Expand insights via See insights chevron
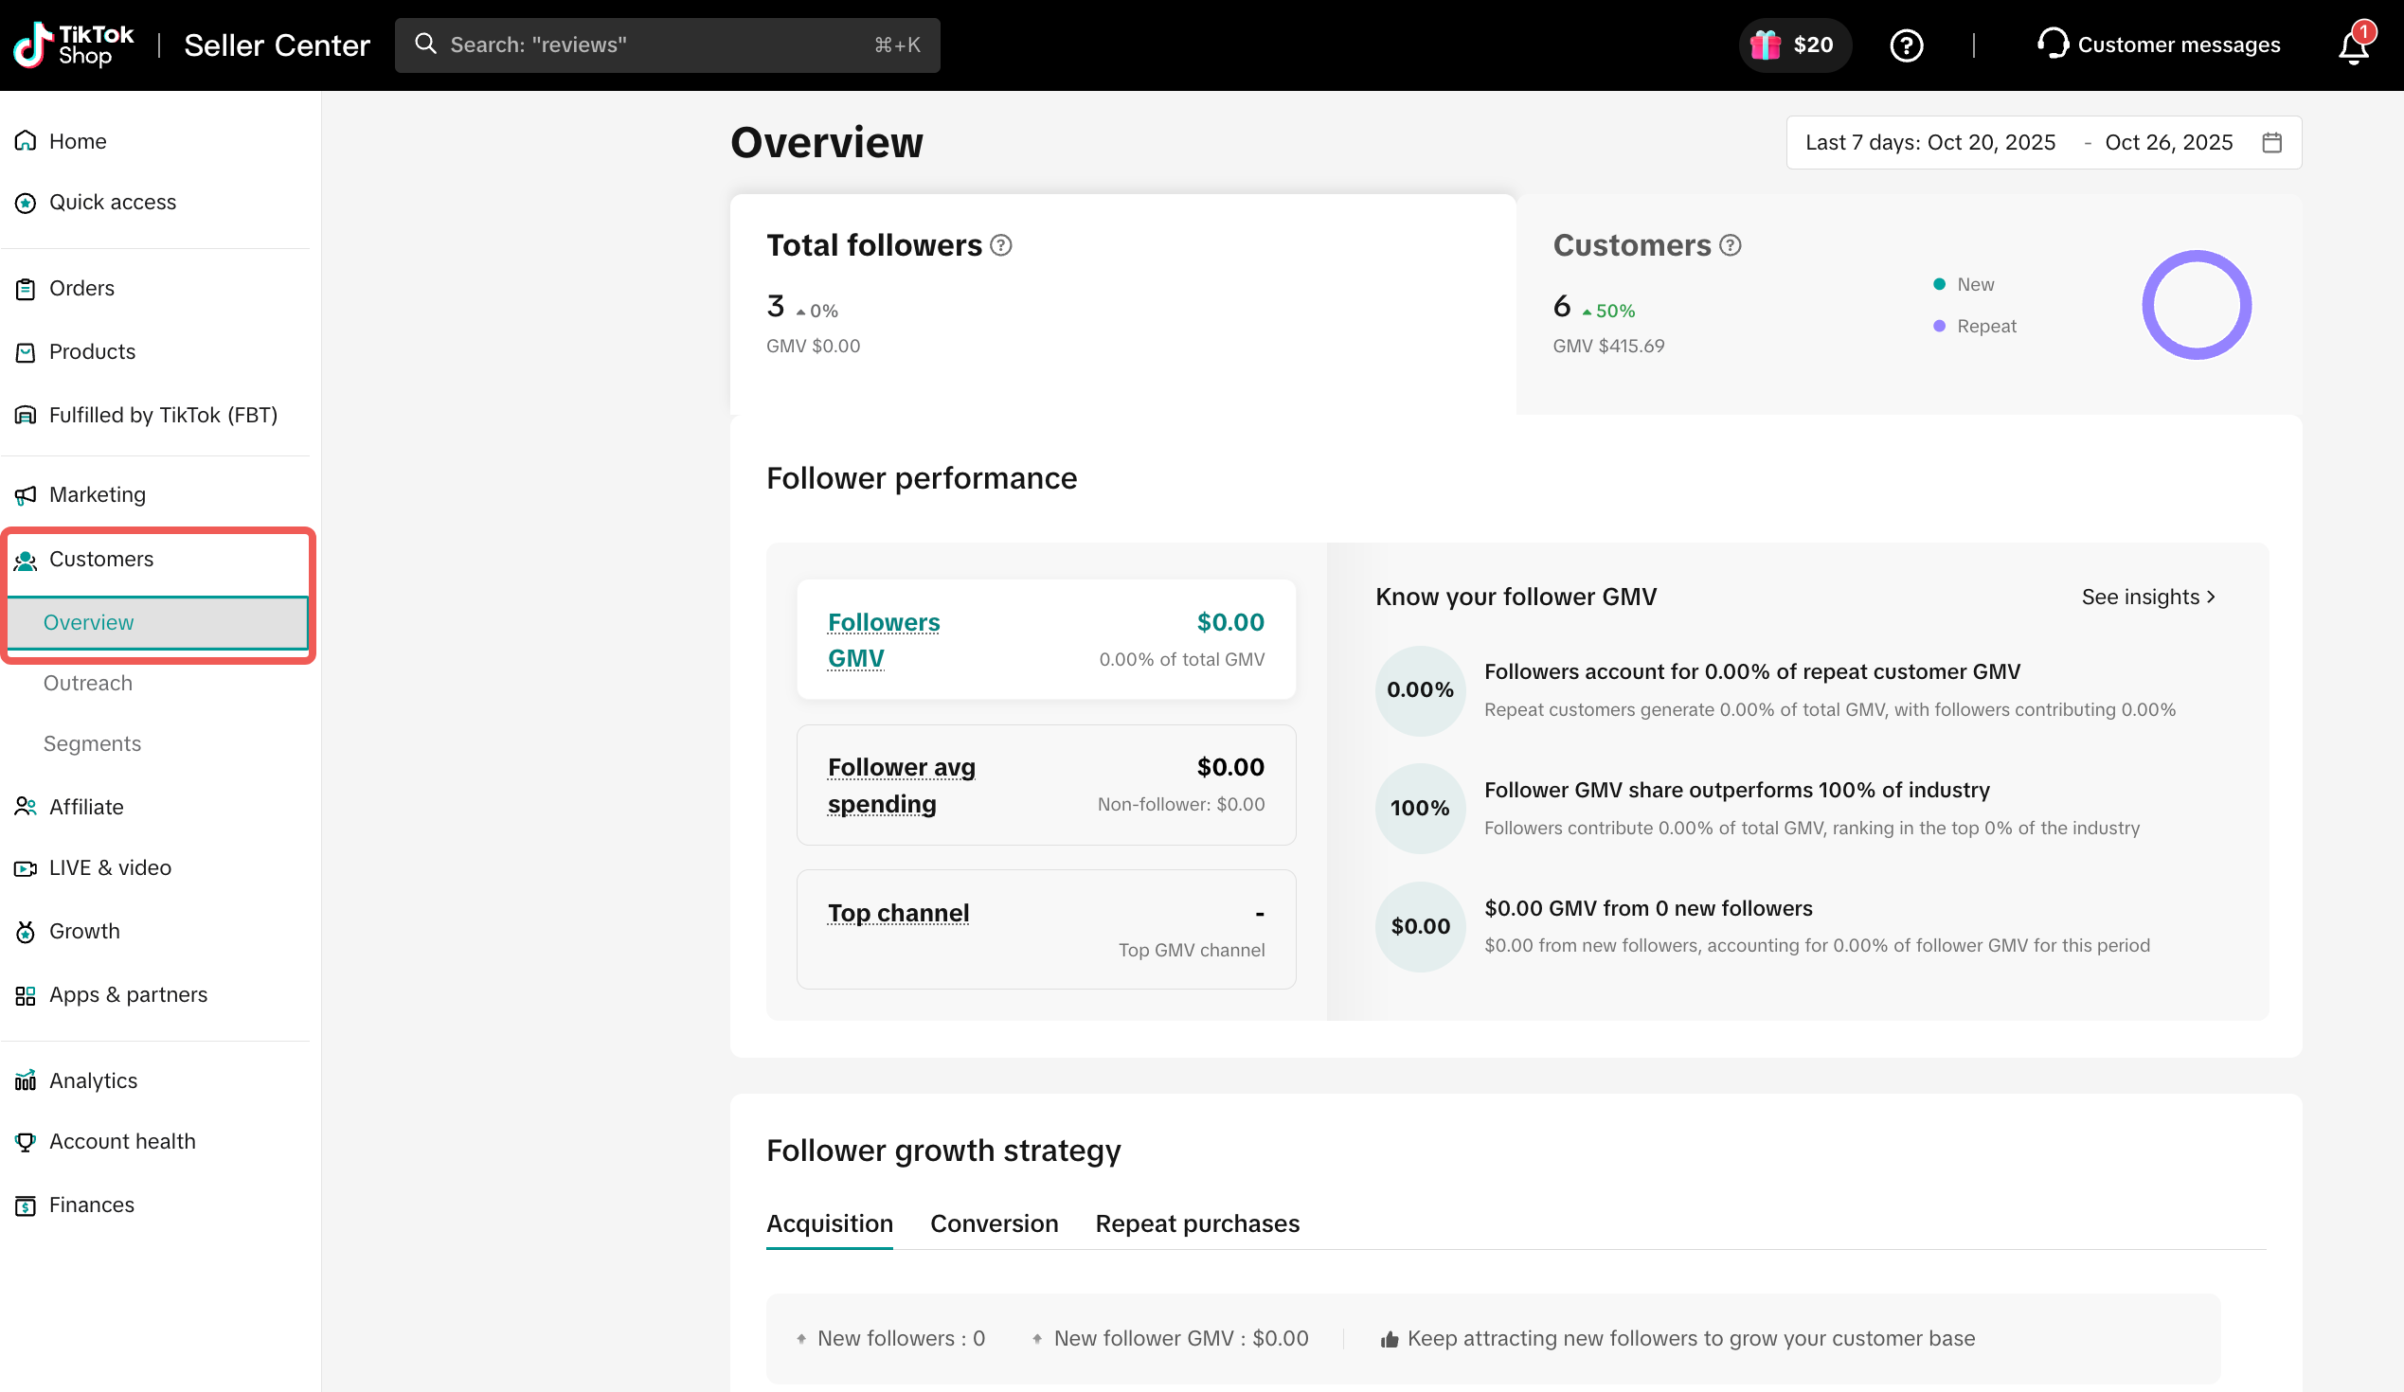The width and height of the screenshot is (2404, 1392). tap(2212, 597)
